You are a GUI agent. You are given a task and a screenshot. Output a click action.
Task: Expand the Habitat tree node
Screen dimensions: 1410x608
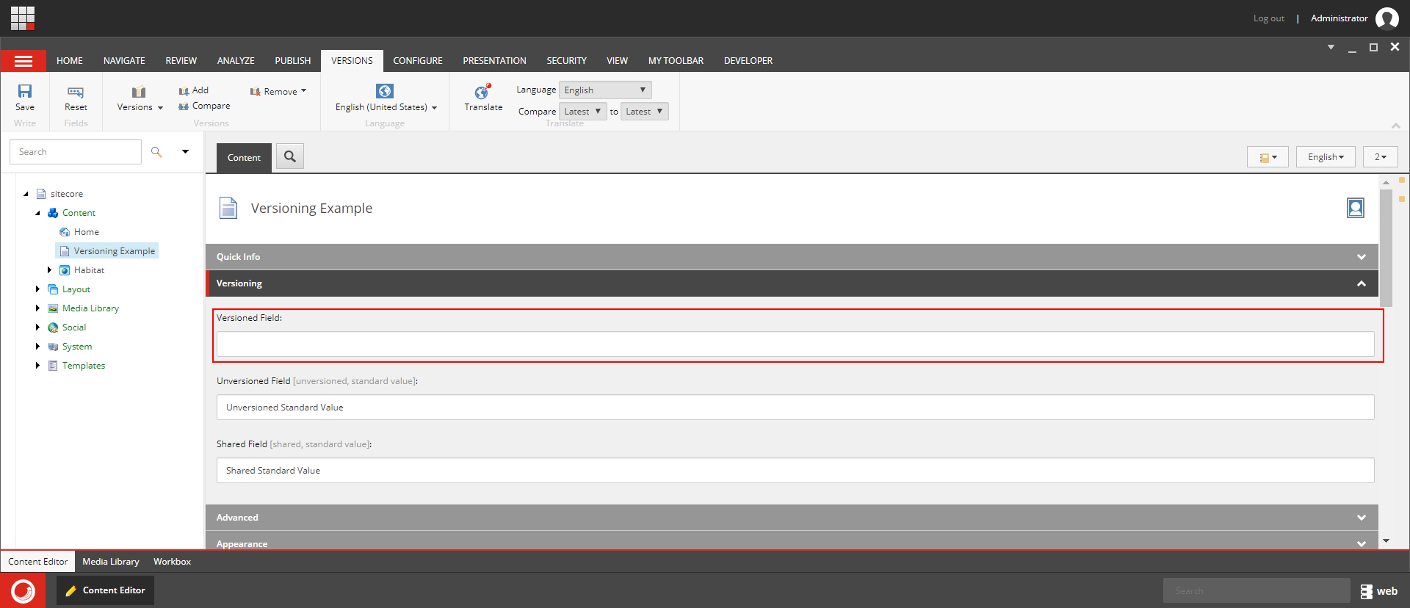pyautogui.click(x=49, y=270)
